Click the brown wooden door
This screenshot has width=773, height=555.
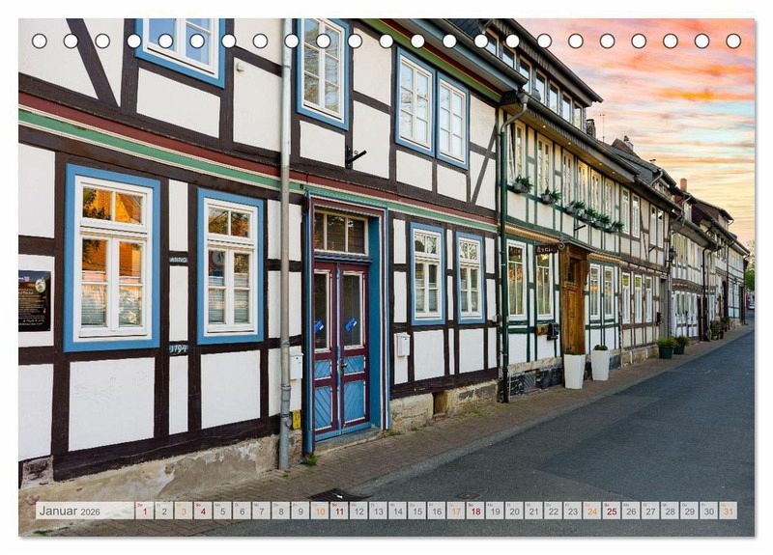pos(573,304)
